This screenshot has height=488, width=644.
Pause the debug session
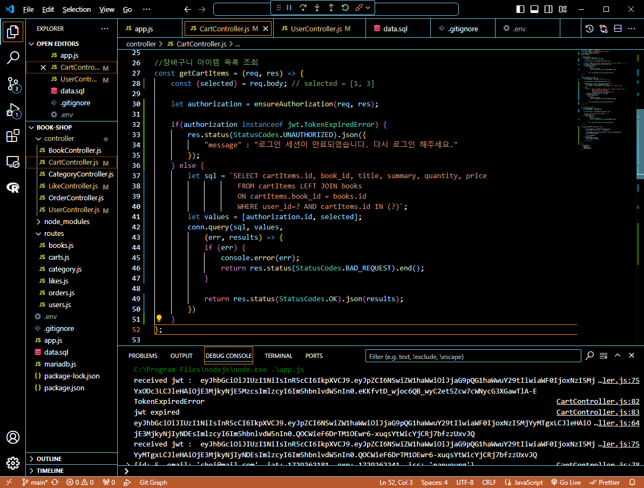pyautogui.click(x=289, y=8)
